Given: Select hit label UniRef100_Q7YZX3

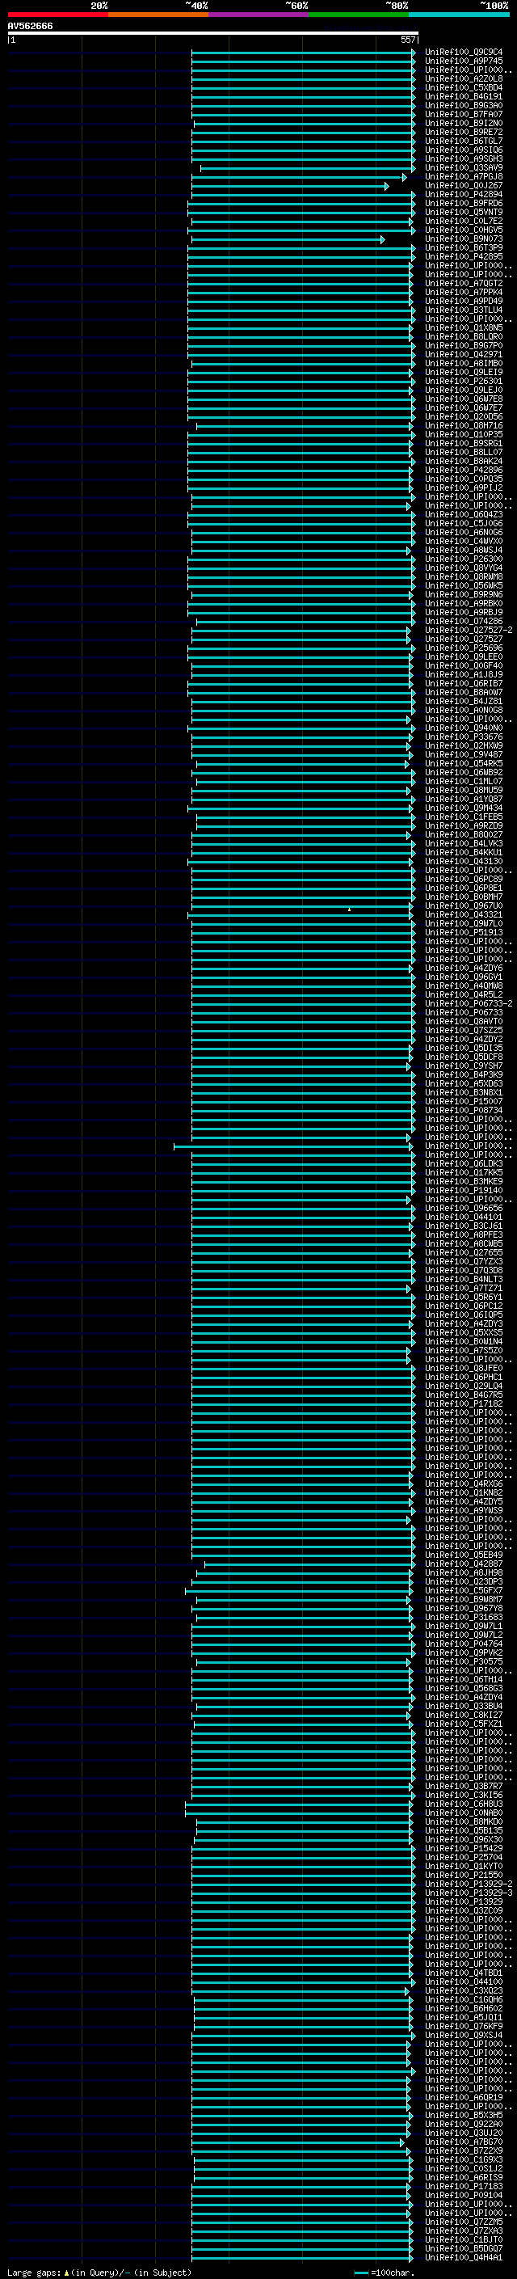Looking at the screenshot, I should tap(463, 1262).
